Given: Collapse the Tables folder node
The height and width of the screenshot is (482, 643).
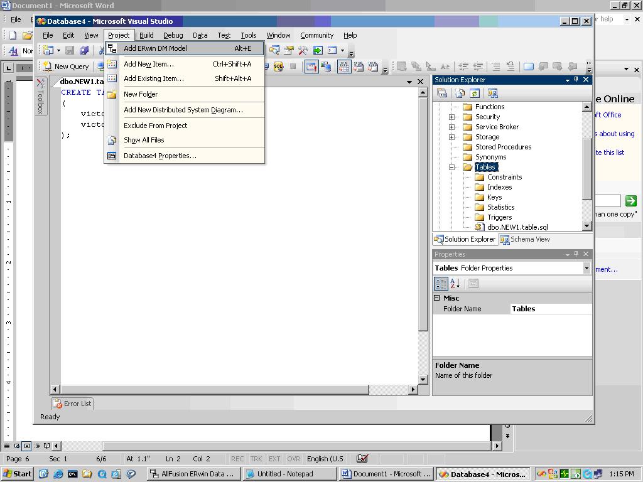Looking at the screenshot, I should pyautogui.click(x=451, y=167).
